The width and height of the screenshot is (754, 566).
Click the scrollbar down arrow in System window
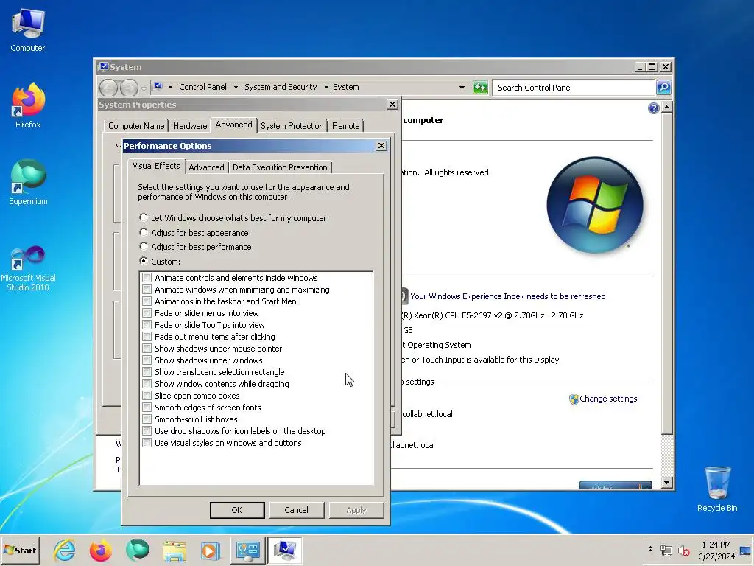coord(666,482)
